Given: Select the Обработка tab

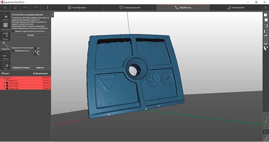Looking at the screenshot, I should coord(183,7).
